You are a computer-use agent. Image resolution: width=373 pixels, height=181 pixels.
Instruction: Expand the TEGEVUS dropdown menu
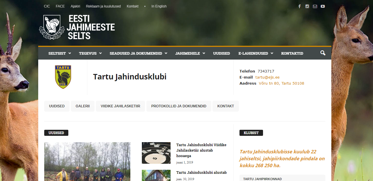click(x=90, y=53)
